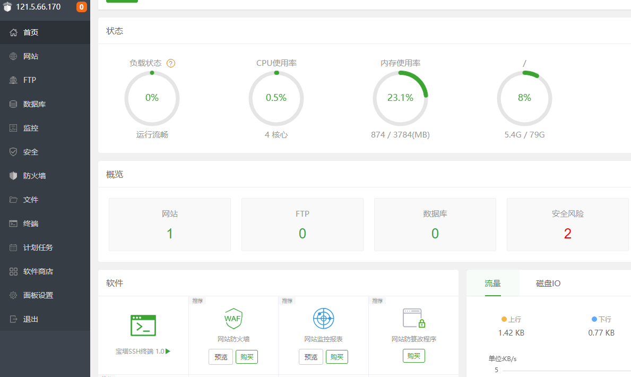Switch to the 流量 tab
This screenshot has height=377, width=631.
[x=492, y=283]
